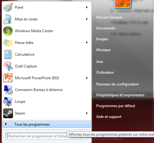Expand the Mise en route submenu arrow

(x=87, y=19)
